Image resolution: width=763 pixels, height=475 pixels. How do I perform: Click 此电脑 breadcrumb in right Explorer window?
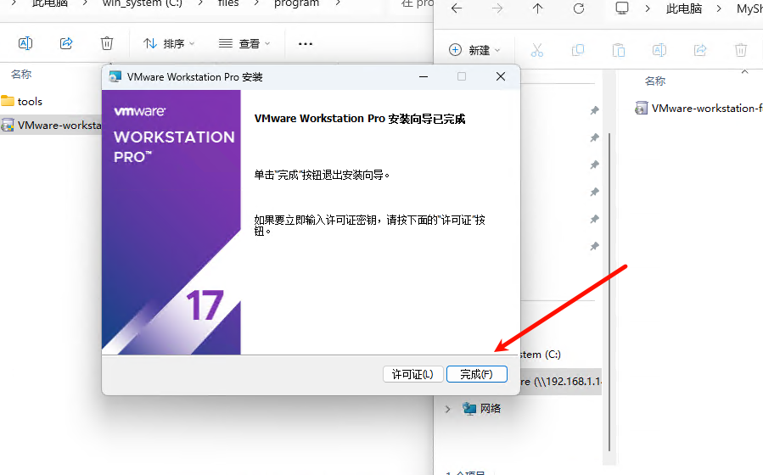(684, 8)
